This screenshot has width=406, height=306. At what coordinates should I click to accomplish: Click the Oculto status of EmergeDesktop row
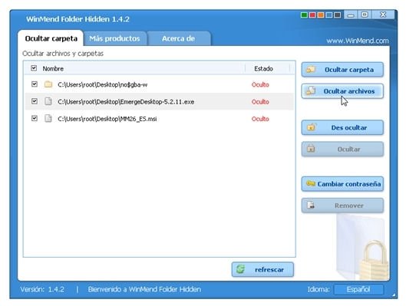coord(260,102)
